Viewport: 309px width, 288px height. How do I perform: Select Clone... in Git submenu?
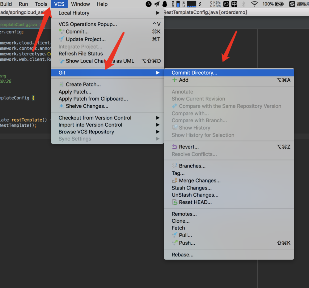click(x=229, y=221)
